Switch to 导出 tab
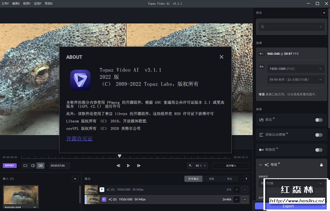 pyautogui.click(x=229, y=179)
